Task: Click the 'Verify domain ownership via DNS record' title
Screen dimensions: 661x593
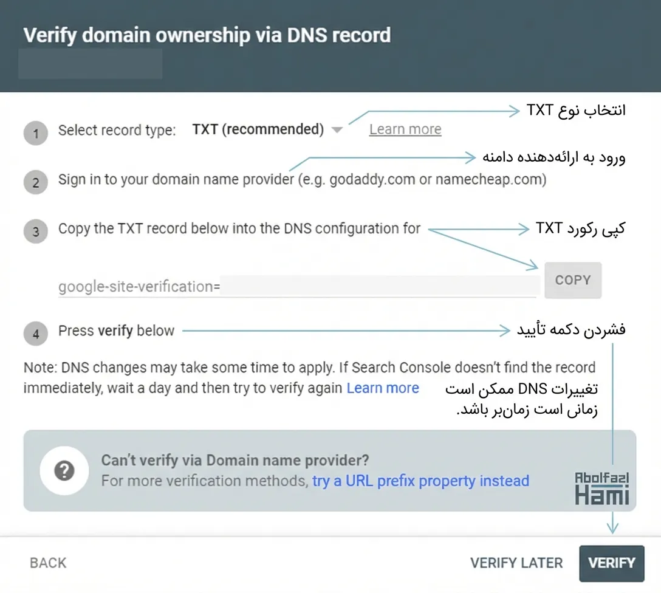Action: point(207,35)
